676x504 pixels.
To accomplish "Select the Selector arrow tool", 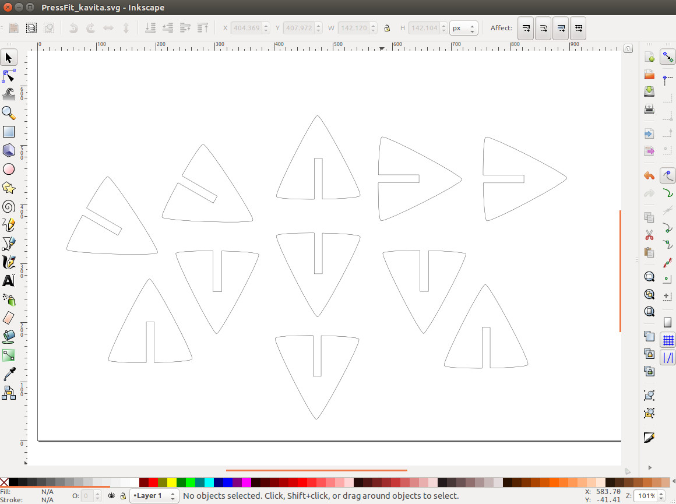I will (9, 58).
